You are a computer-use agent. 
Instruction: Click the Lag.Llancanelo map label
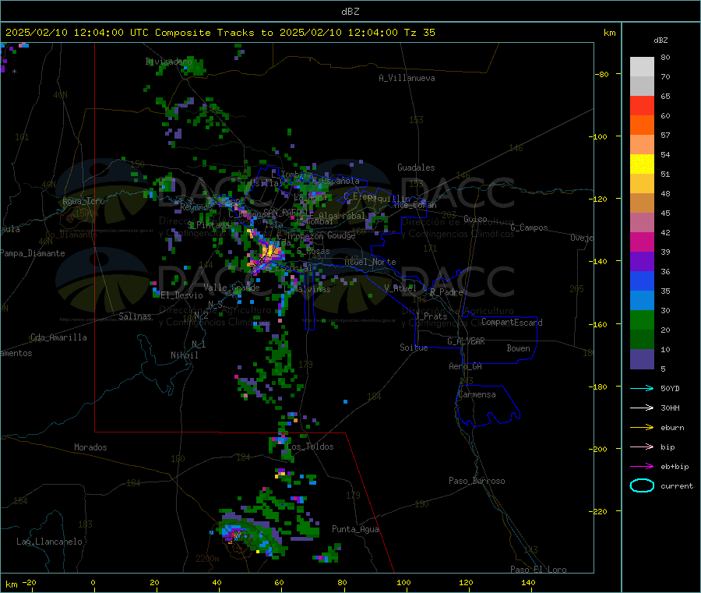click(50, 542)
